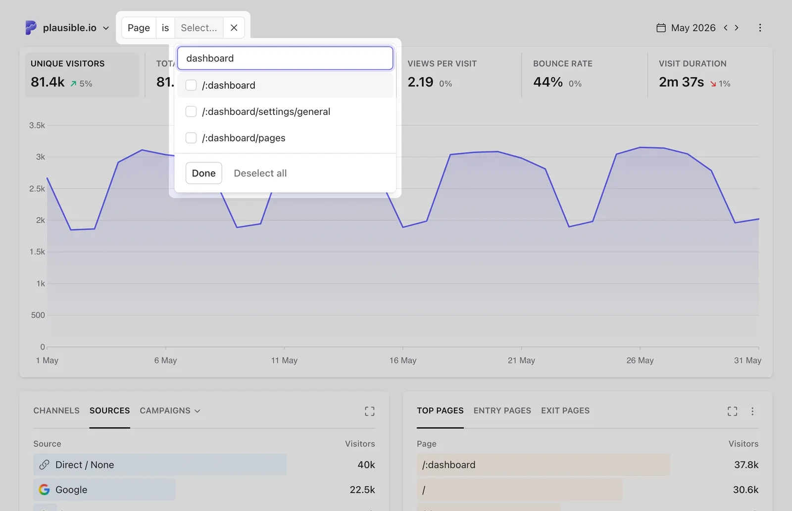Switch to the Channels tab
The image size is (792, 511).
(56, 410)
